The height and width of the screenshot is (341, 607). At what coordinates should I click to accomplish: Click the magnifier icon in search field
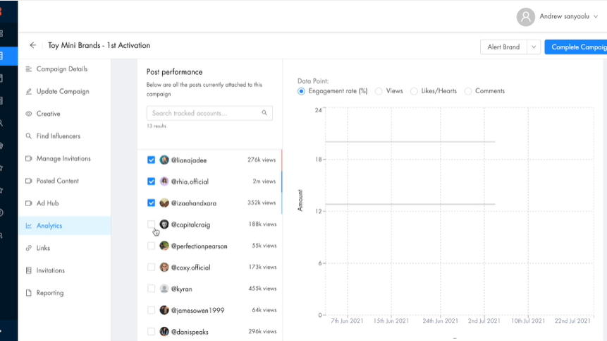pos(264,113)
